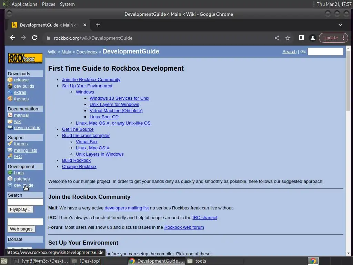Click the device status book icon
Viewport: 353px width, 265px height.
point(10,128)
